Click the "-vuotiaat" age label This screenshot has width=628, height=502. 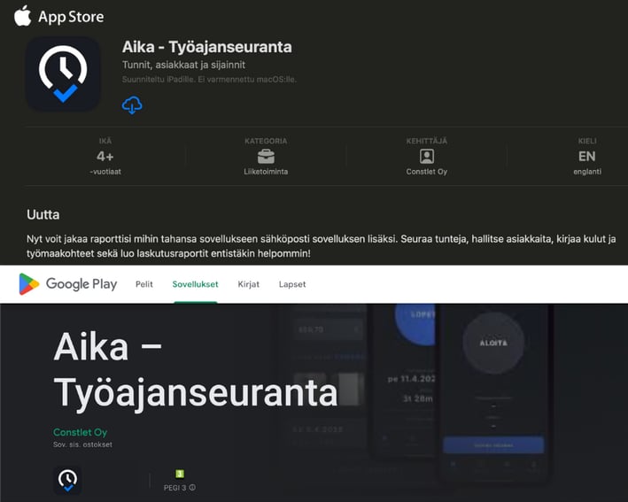point(105,172)
